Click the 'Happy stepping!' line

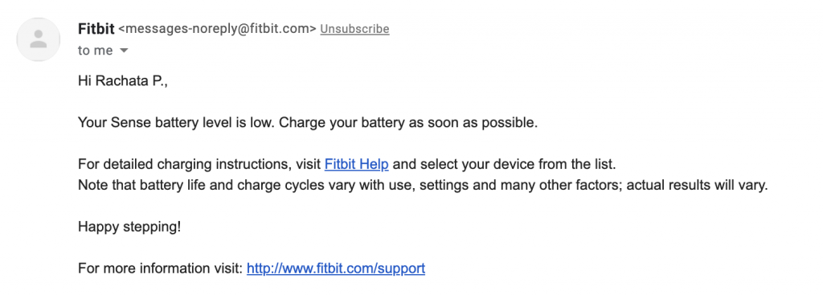[x=129, y=227]
